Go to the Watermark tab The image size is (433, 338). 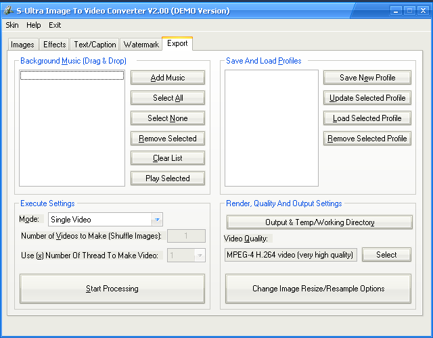[x=141, y=45]
